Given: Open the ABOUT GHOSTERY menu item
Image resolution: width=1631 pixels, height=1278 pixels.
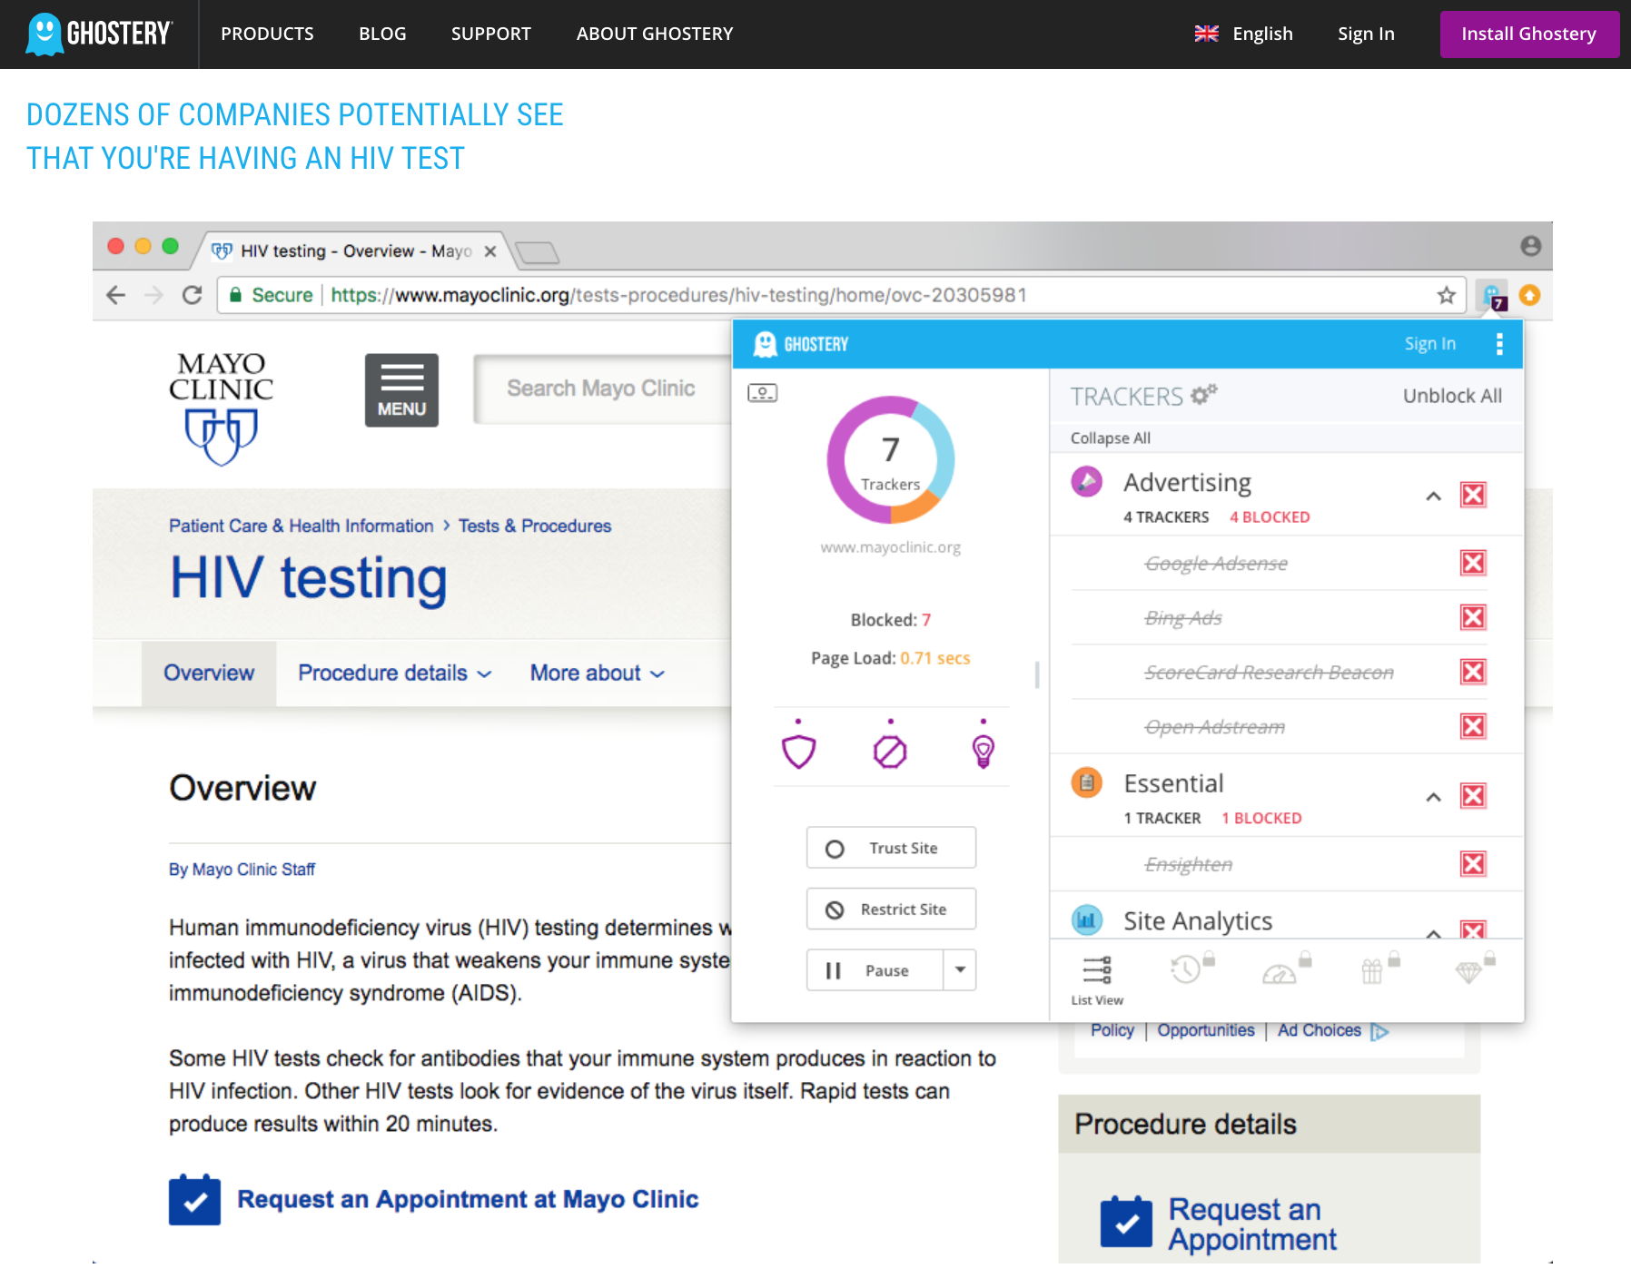Looking at the screenshot, I should pyautogui.click(x=654, y=34).
